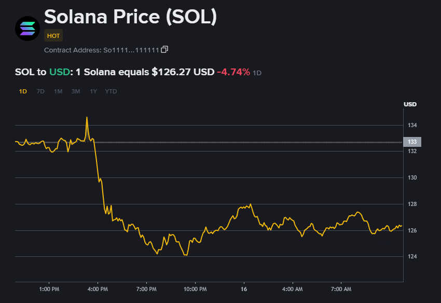This screenshot has width=441, height=303.
Task: Select the YTD timeframe tab
Action: tap(111, 91)
